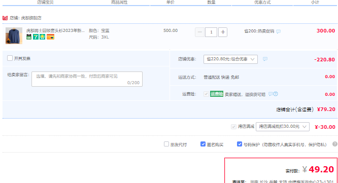The height and width of the screenshot is (183, 338).
Task: Click comment icon after 退换货可赔
Action: 271,94
